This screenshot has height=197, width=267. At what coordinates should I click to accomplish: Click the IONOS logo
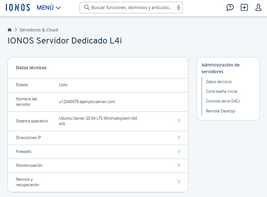tap(18, 8)
